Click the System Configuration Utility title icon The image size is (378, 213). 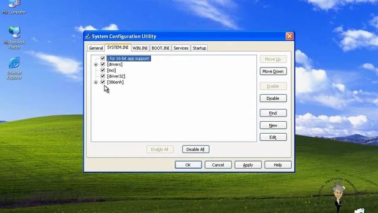tap(88, 37)
